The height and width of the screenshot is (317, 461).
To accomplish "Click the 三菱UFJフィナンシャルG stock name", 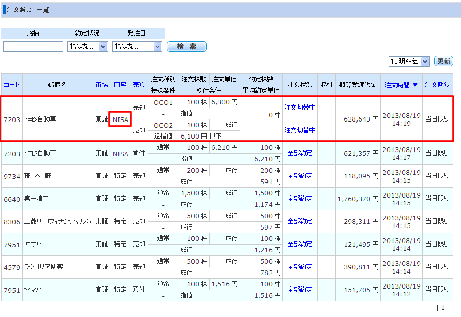I will (57, 221).
